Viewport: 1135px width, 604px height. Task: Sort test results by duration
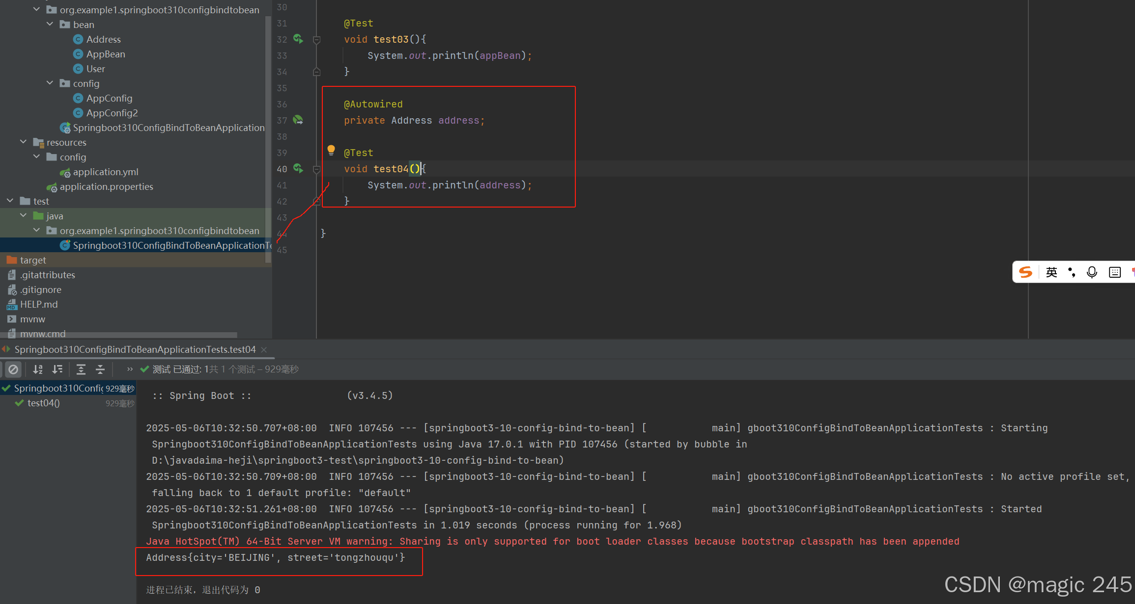(57, 369)
